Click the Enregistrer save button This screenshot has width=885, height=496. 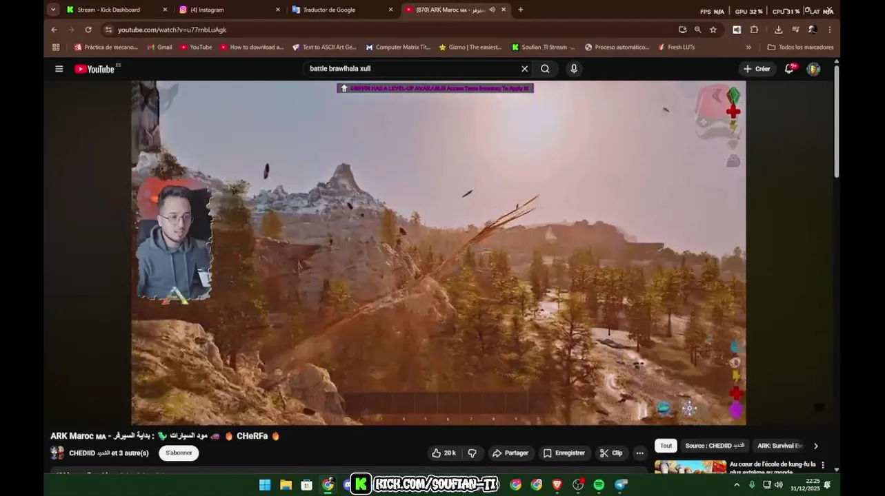[564, 453]
